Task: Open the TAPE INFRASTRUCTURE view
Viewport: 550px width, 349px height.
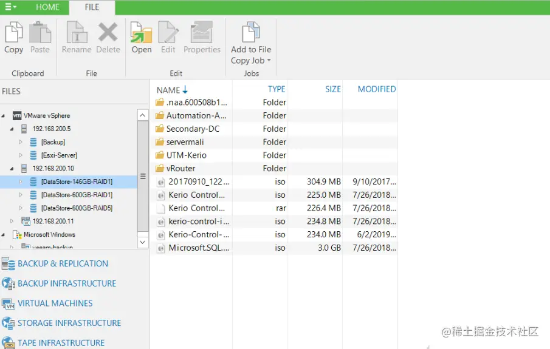Action: tap(61, 343)
